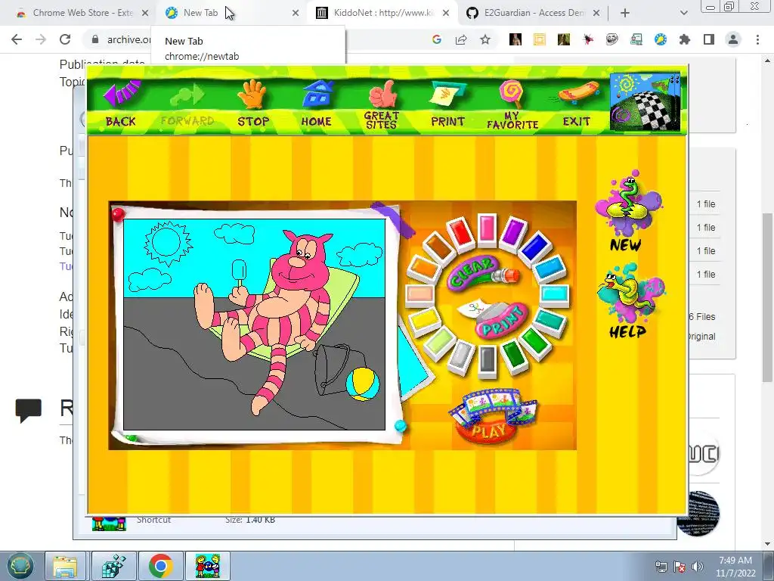Click the share page icon

(x=461, y=39)
